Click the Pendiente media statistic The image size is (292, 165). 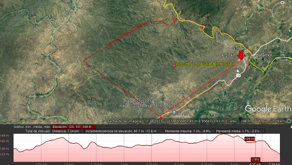pyautogui.click(x=240, y=131)
